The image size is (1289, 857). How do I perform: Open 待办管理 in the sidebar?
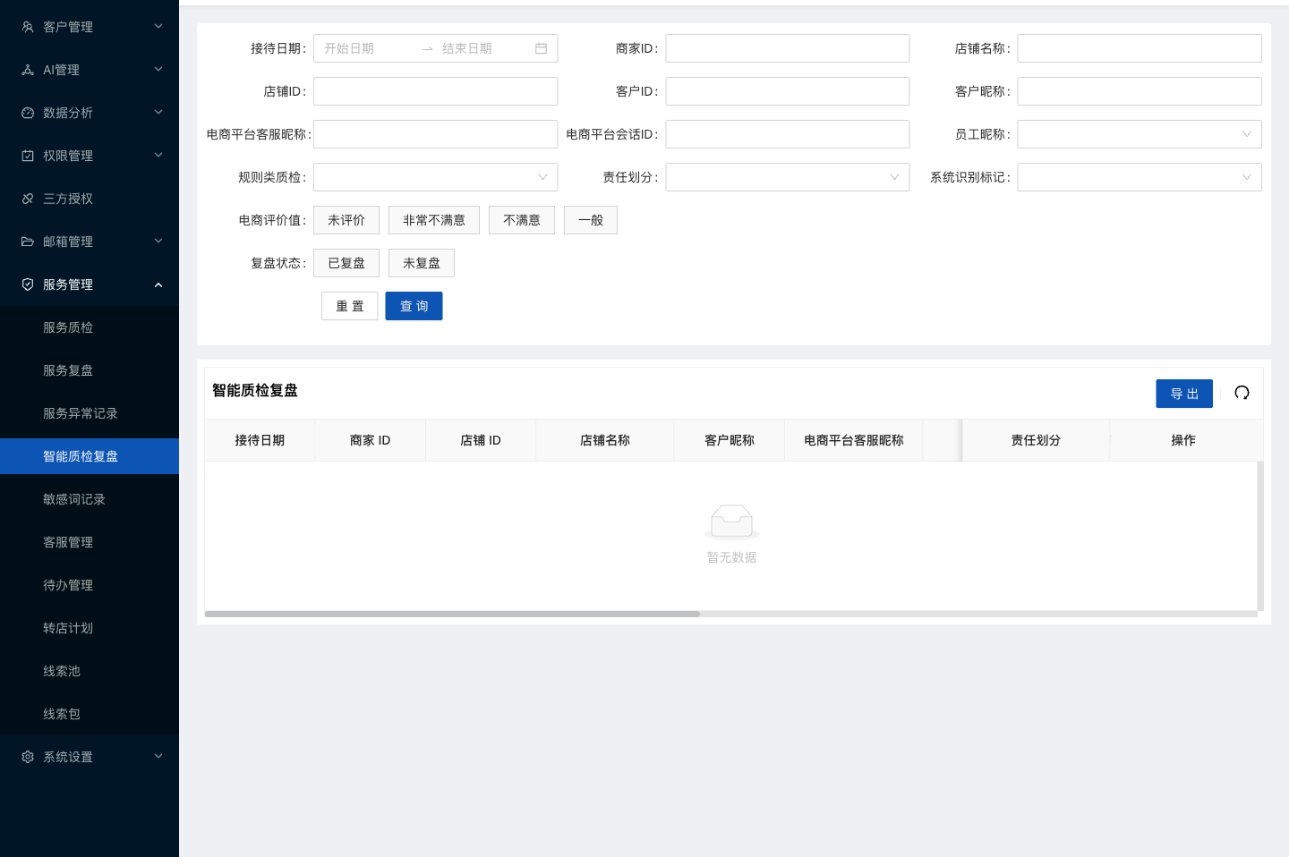pos(90,585)
